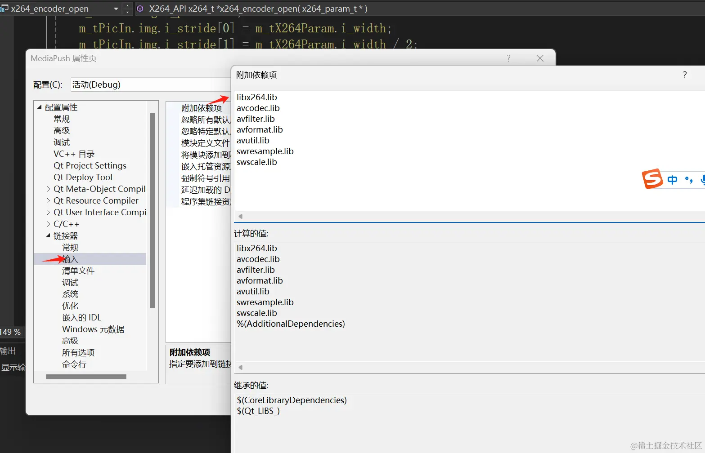
Task: Expand Qt User Interface Compiler node
Action: pos(48,213)
